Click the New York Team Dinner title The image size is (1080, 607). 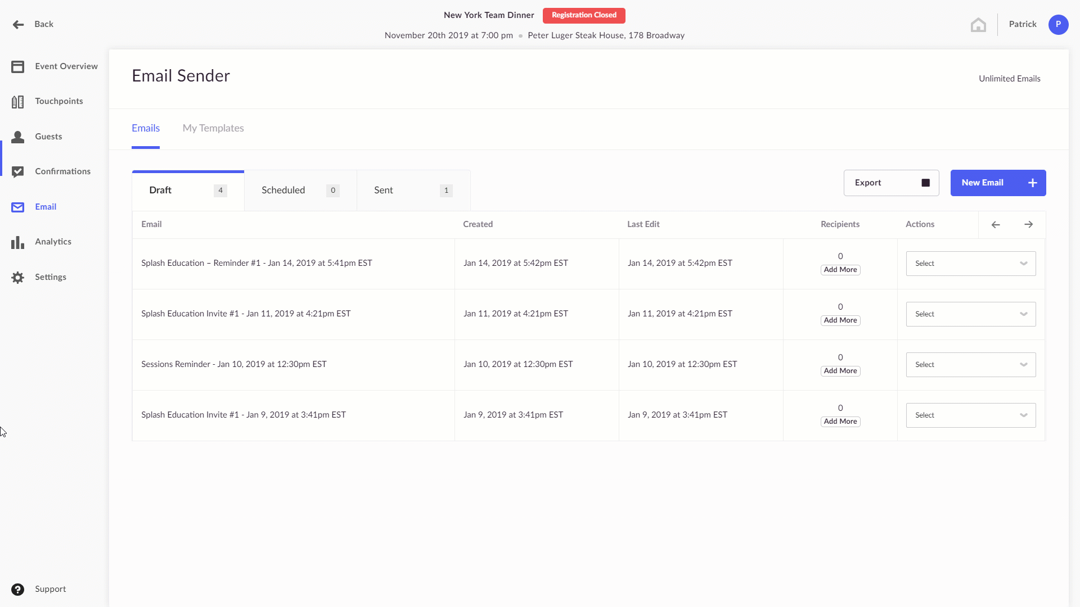(489, 15)
